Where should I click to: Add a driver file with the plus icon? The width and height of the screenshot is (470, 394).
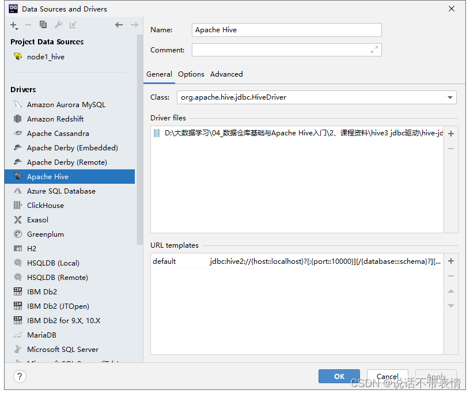pos(450,133)
